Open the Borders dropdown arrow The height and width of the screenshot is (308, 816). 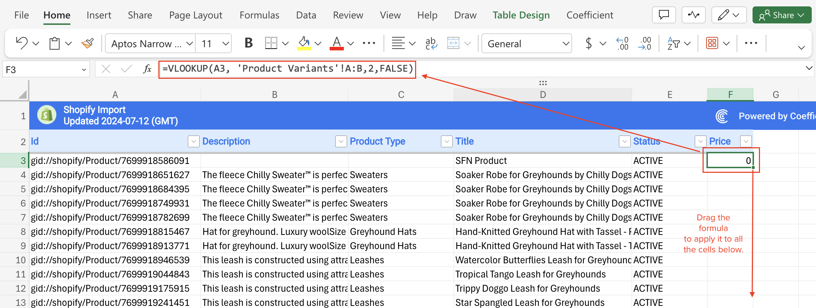285,44
